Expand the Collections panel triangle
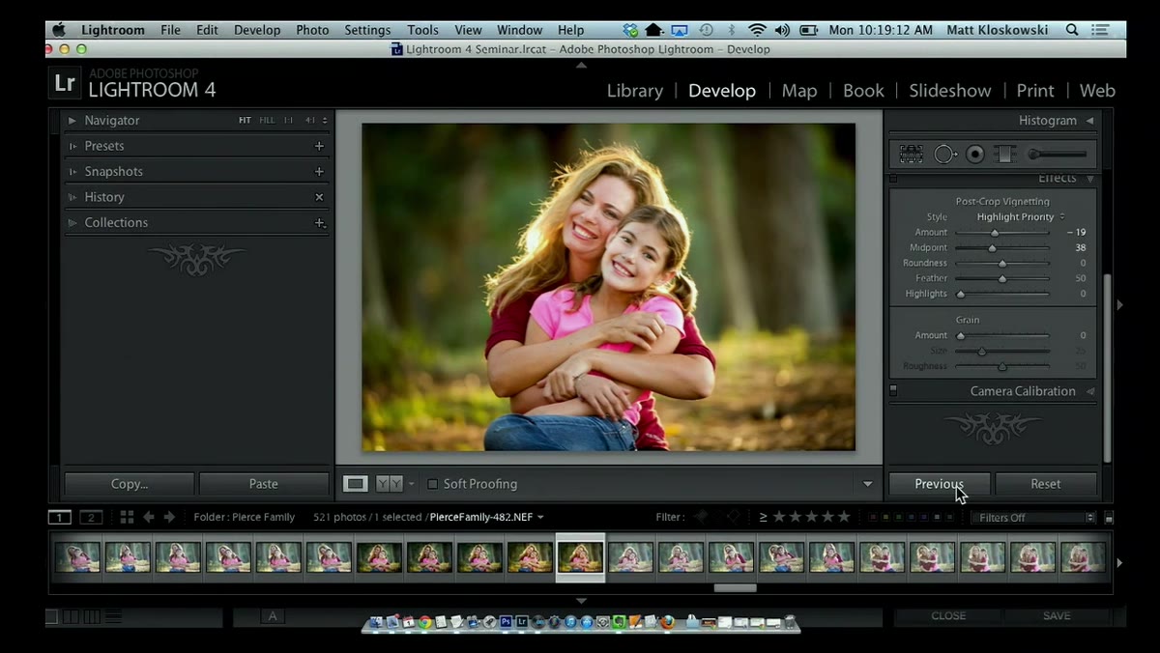The width and height of the screenshot is (1160, 653). click(x=72, y=222)
